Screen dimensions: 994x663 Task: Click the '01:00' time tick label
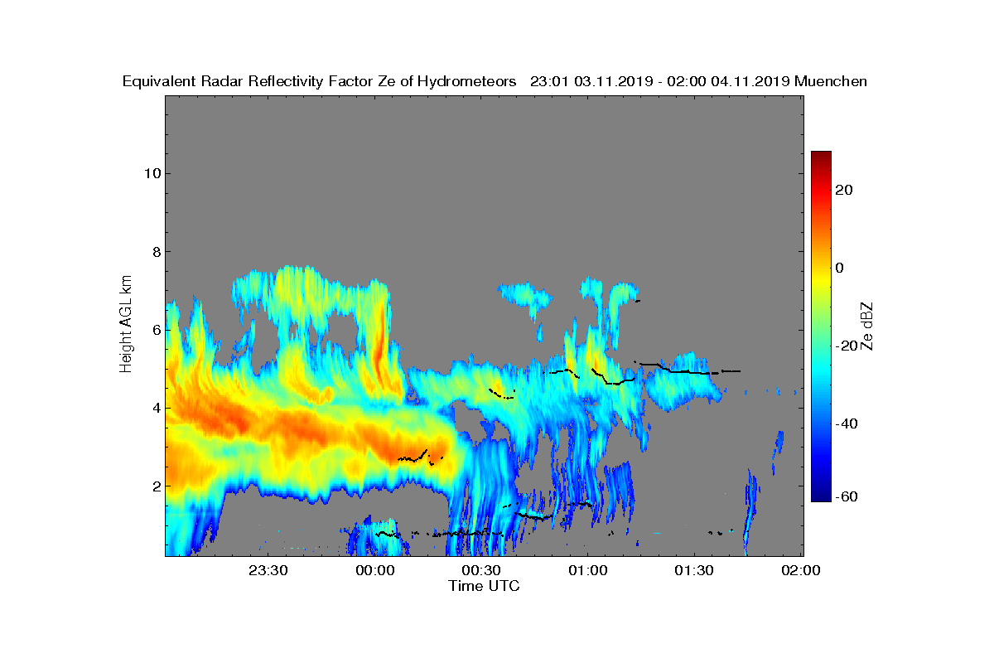pos(587,570)
